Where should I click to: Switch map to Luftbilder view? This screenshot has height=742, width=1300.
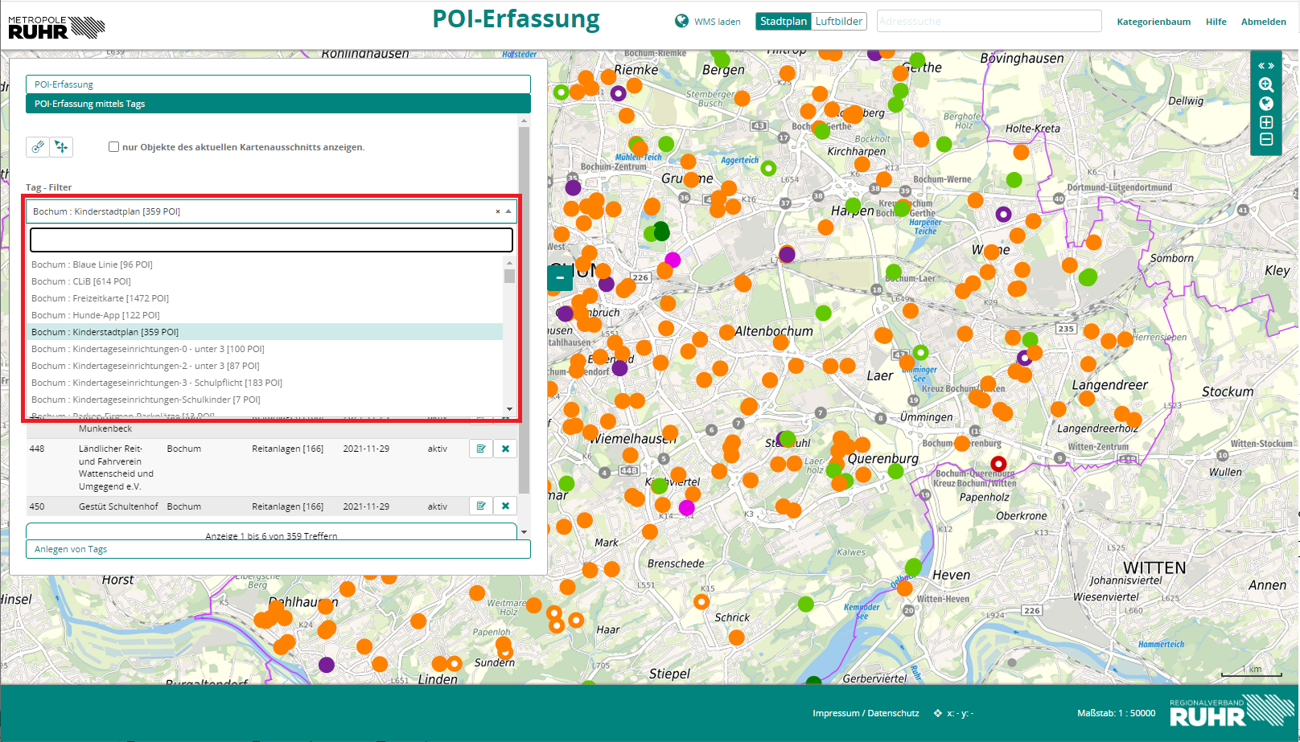pyautogui.click(x=838, y=21)
